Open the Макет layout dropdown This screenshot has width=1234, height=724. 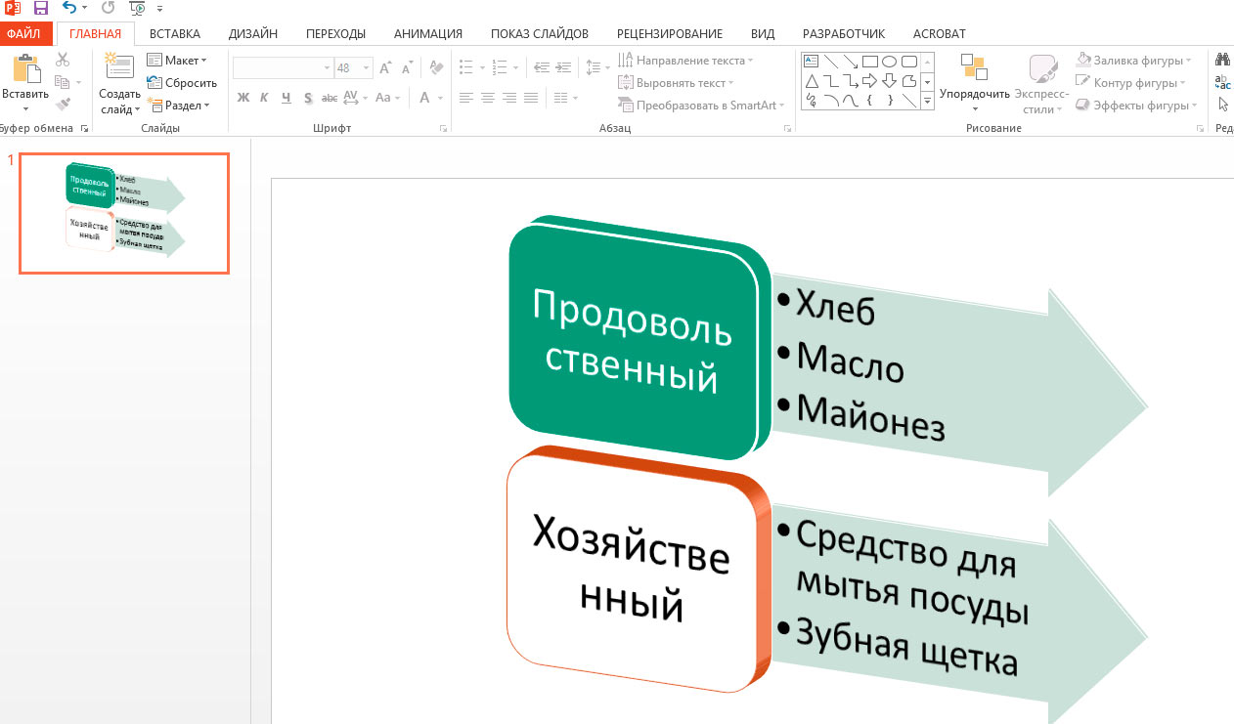pos(178,61)
